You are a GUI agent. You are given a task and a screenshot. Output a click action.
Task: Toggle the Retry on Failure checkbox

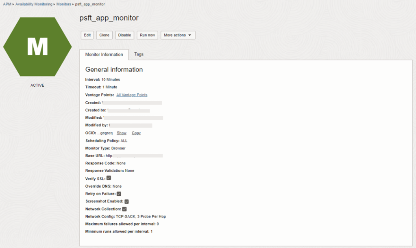119,194
